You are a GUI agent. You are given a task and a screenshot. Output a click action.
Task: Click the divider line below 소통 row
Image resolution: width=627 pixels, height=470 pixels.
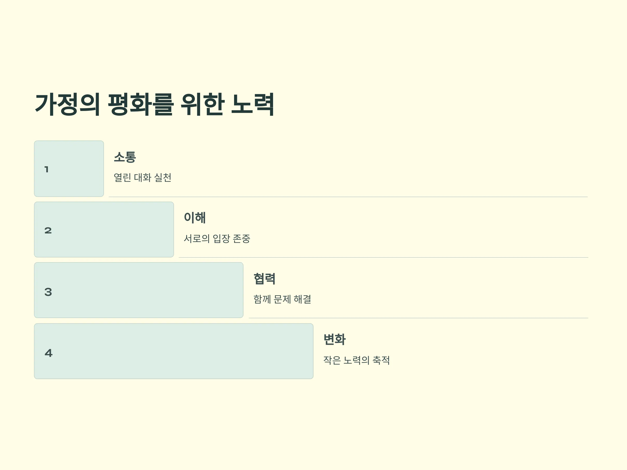[x=348, y=197]
